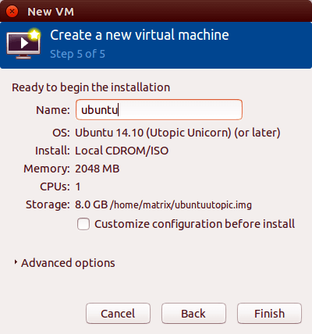Screen dimensions: 312x334
Task: Close the New VM window
Action: click(12, 12)
